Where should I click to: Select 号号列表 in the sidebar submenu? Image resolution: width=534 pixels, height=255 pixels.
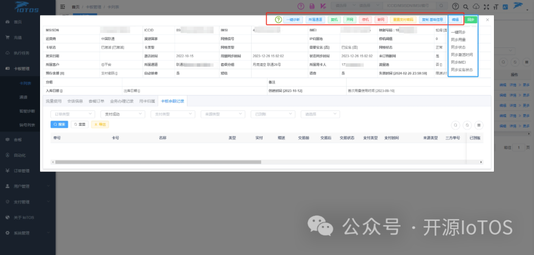point(28,125)
